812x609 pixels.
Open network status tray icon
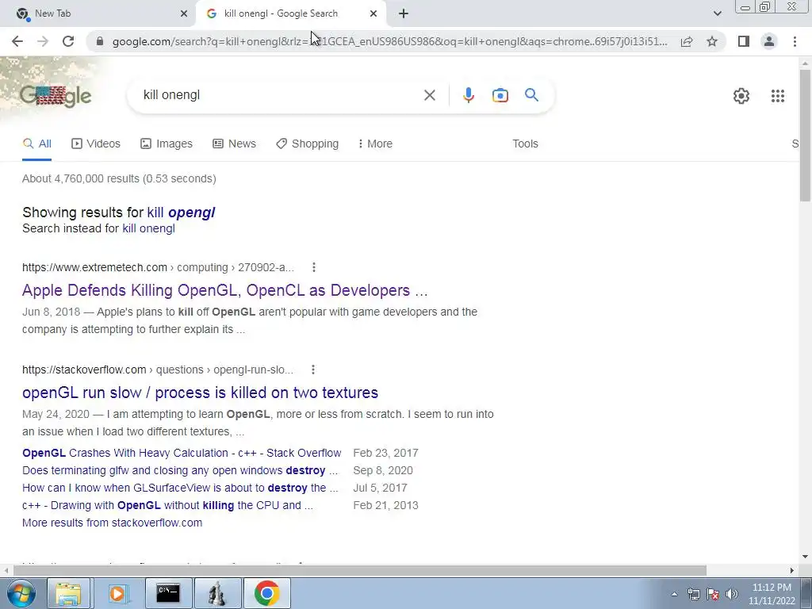click(693, 594)
